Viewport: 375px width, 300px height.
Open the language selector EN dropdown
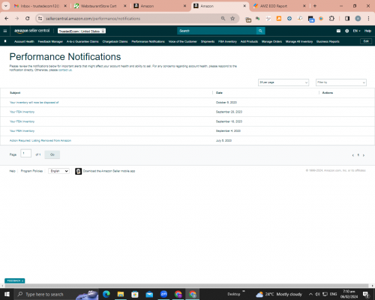(356, 31)
